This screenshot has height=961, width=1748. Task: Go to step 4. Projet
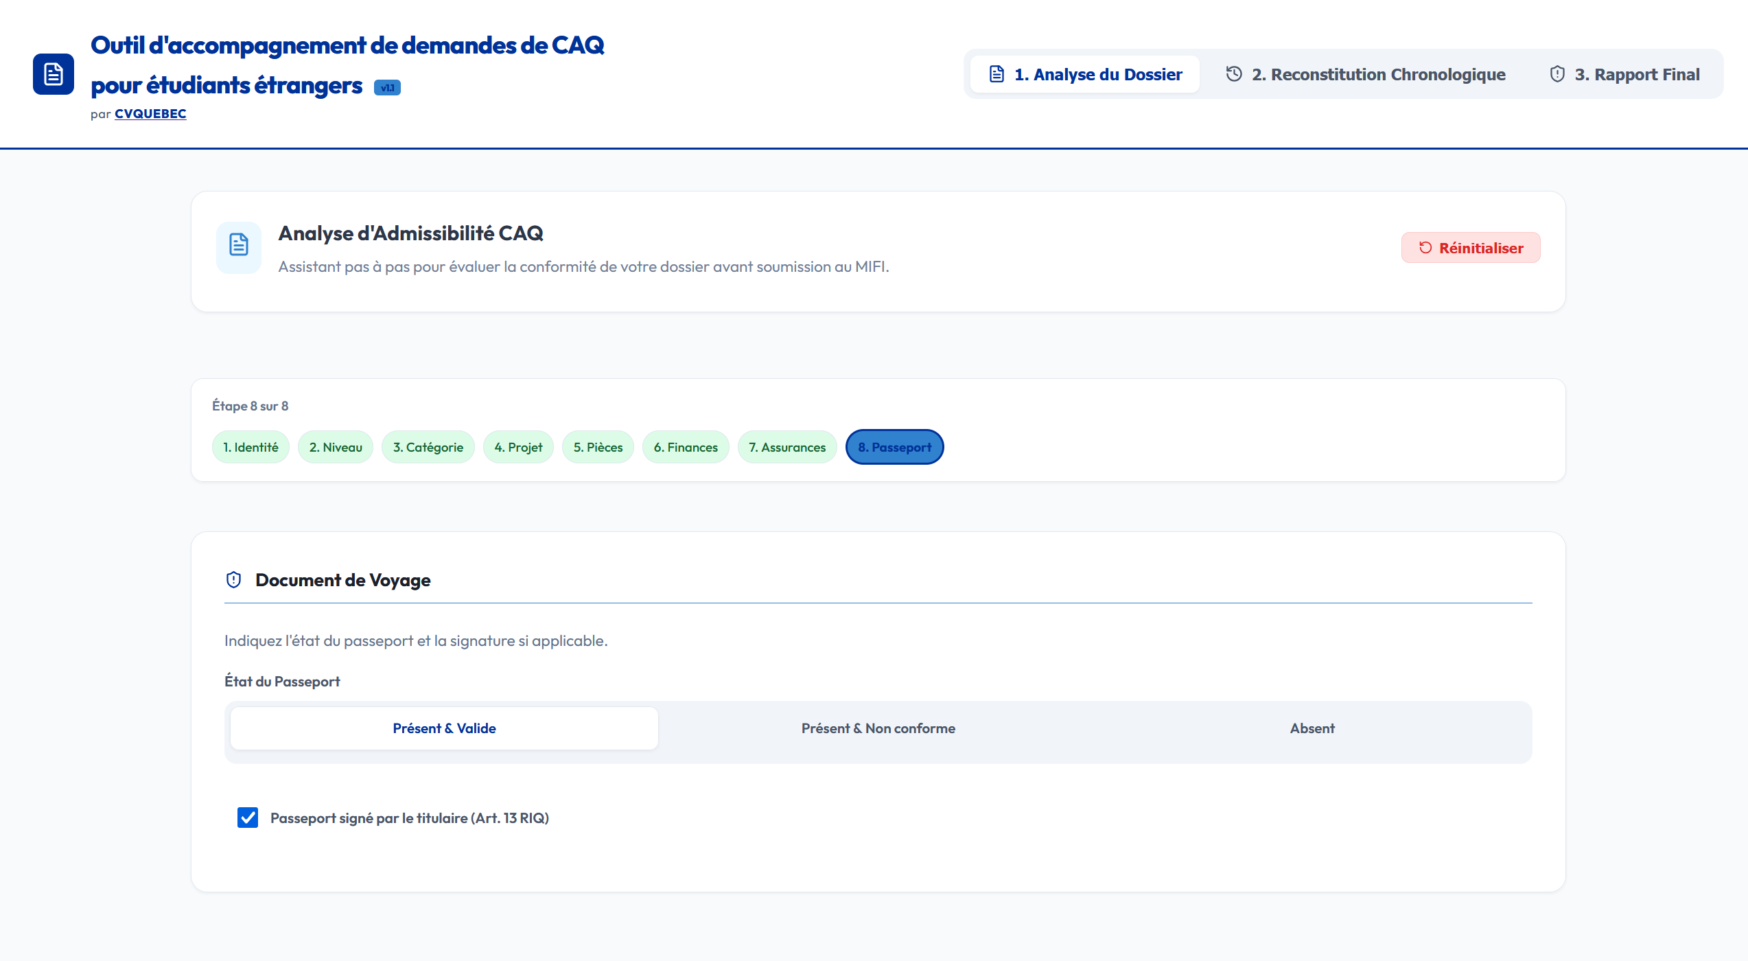point(517,447)
